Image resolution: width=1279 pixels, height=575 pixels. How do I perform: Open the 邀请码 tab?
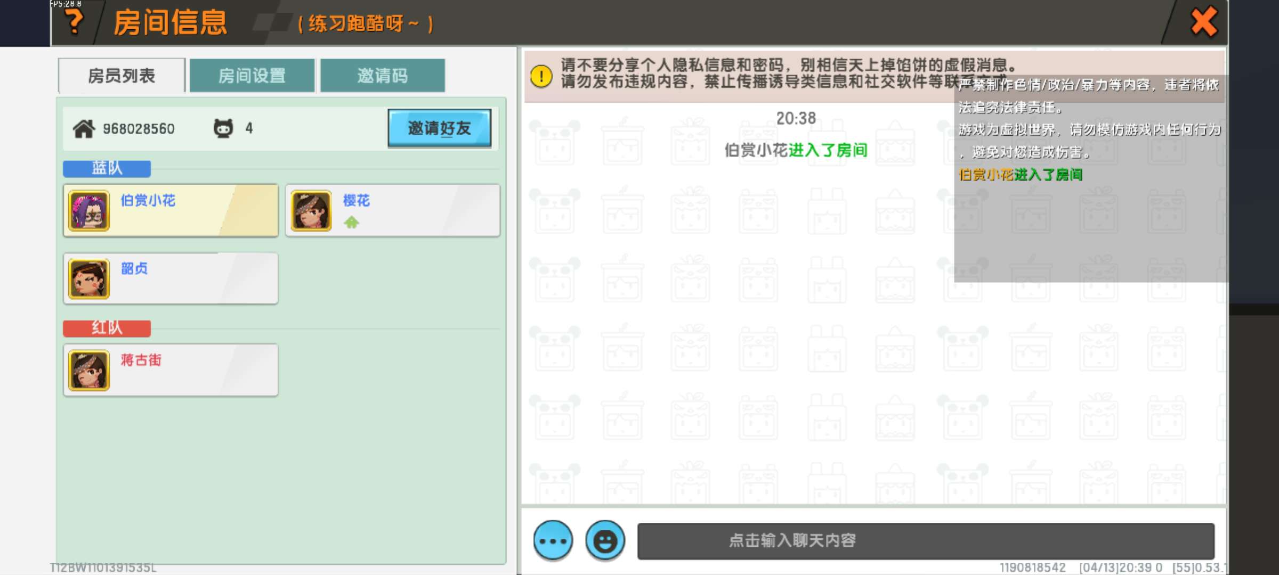click(x=383, y=76)
